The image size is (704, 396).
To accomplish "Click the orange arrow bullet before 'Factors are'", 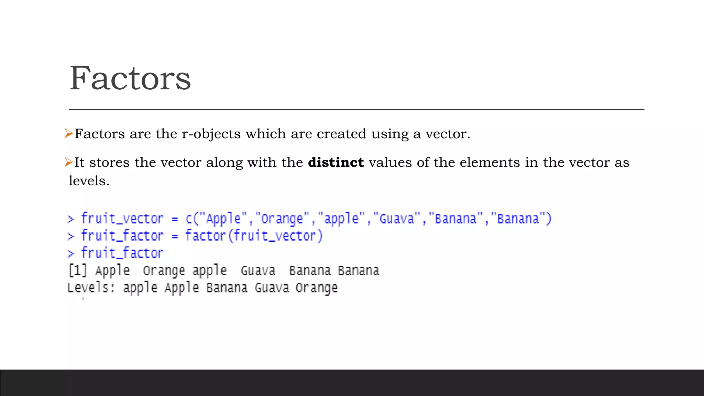I will (x=68, y=133).
